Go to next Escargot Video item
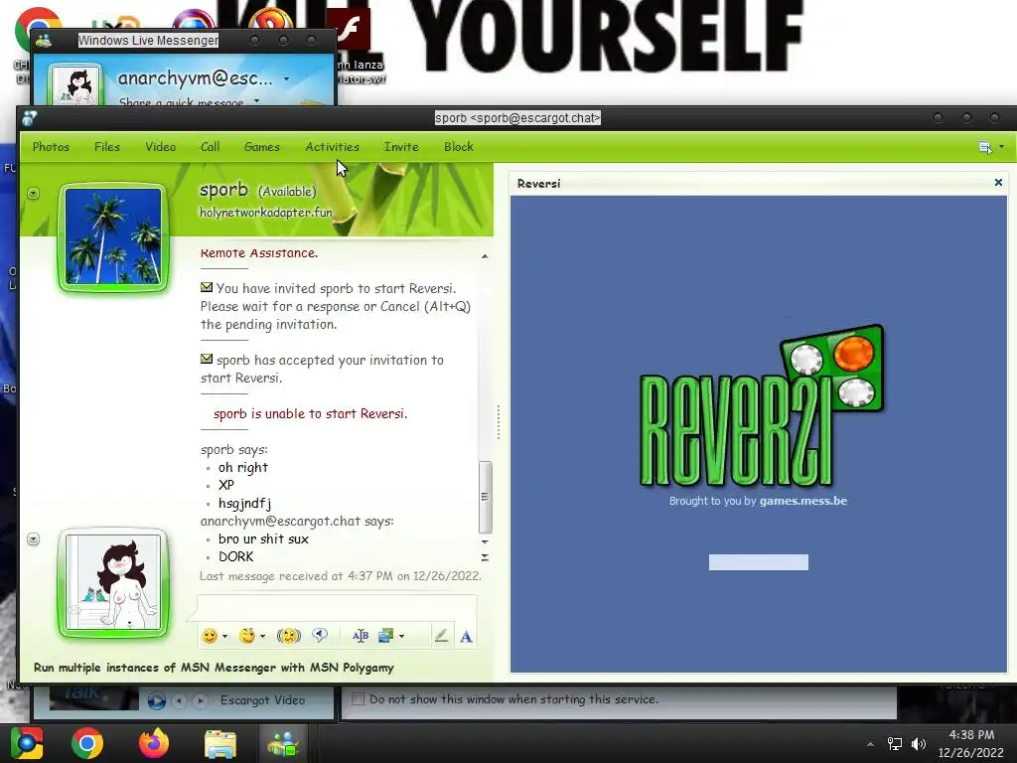1017x763 pixels. click(201, 700)
